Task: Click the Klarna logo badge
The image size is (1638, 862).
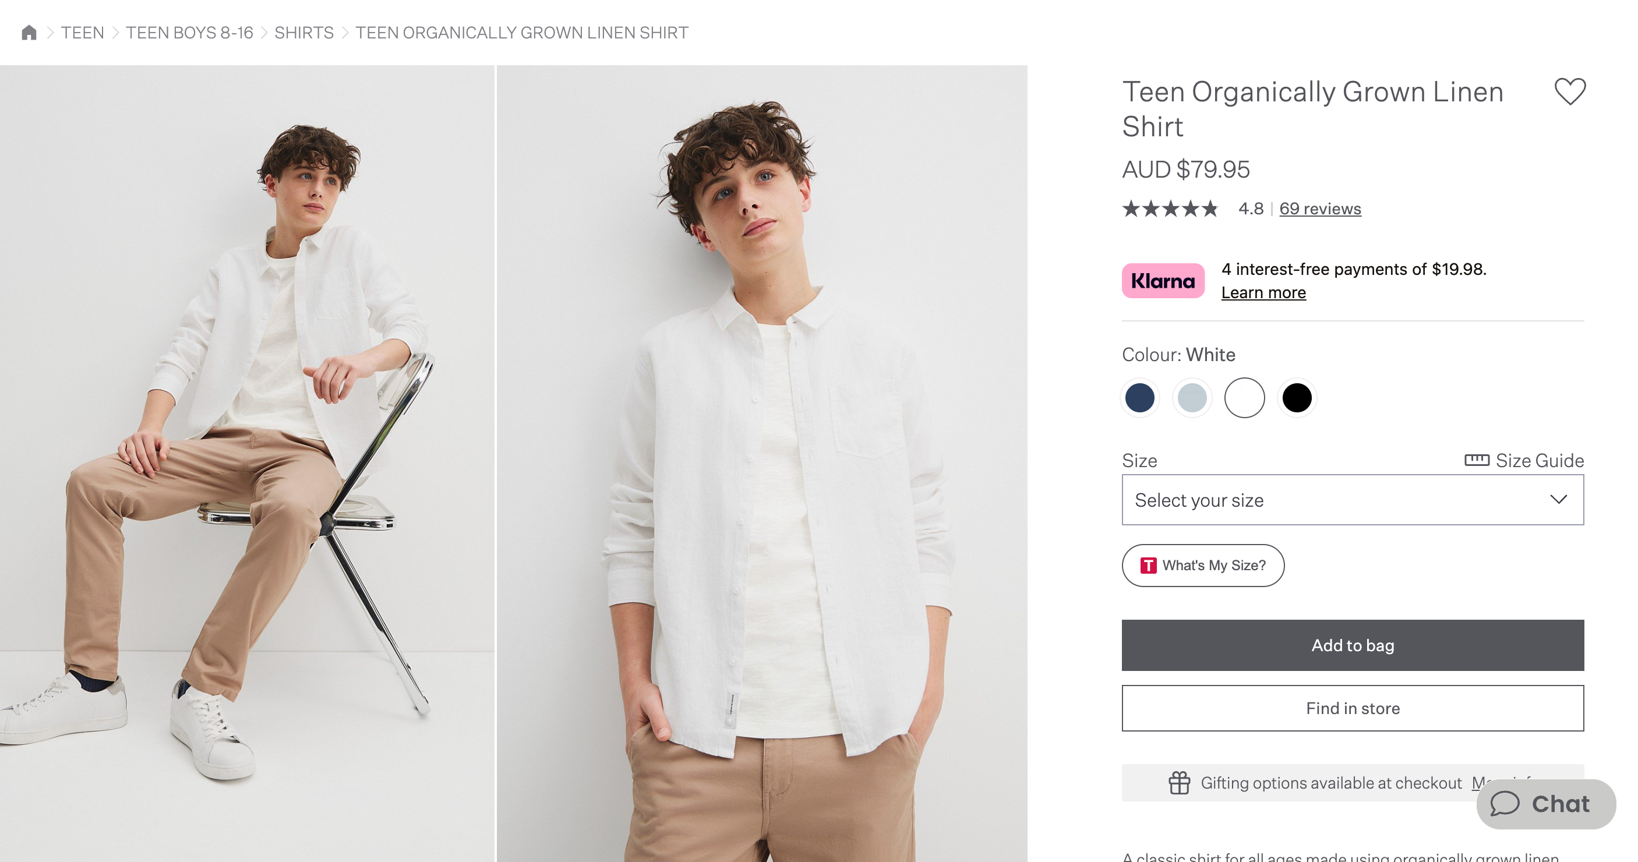Action: coord(1162,280)
